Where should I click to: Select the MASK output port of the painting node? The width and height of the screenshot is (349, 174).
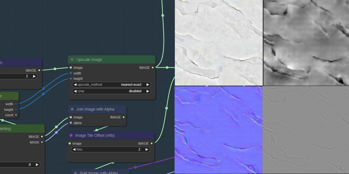tap(42, 142)
